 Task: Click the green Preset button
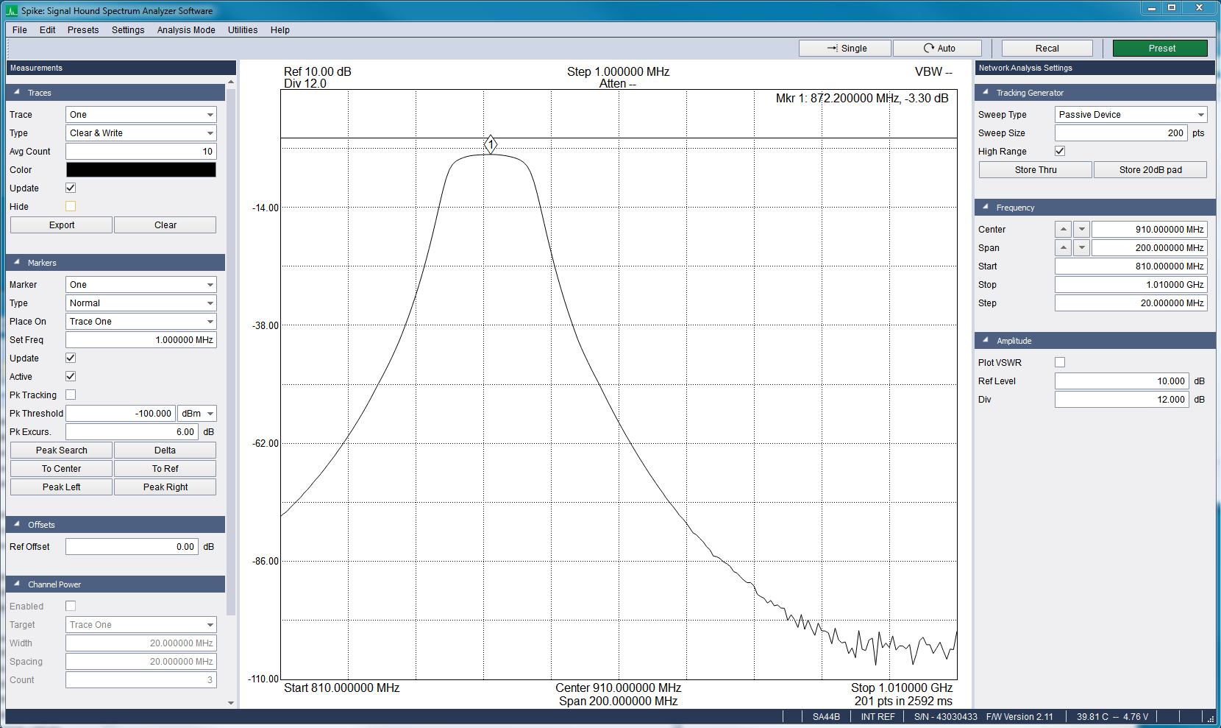(1160, 49)
